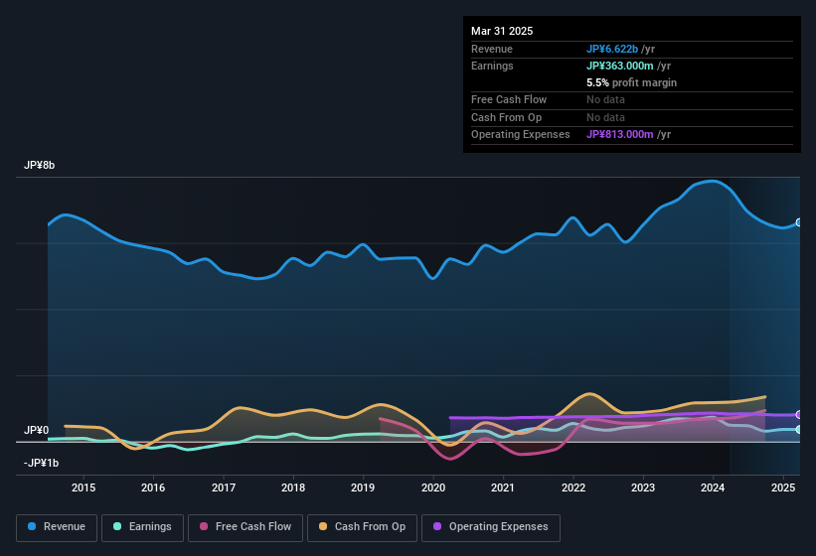Viewport: 816px width, 556px height.
Task: Toggle the Revenue legend button
Action: [x=57, y=527]
